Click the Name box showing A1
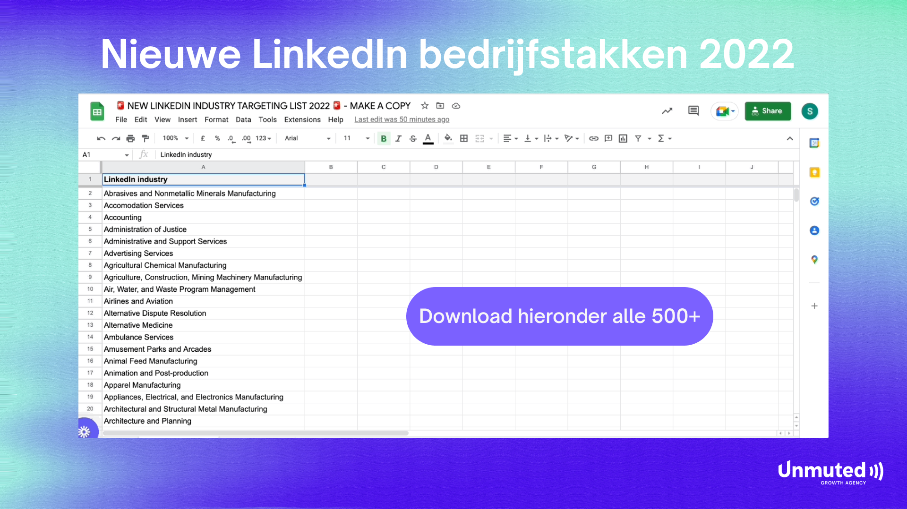This screenshot has width=907, height=509. 105,155
